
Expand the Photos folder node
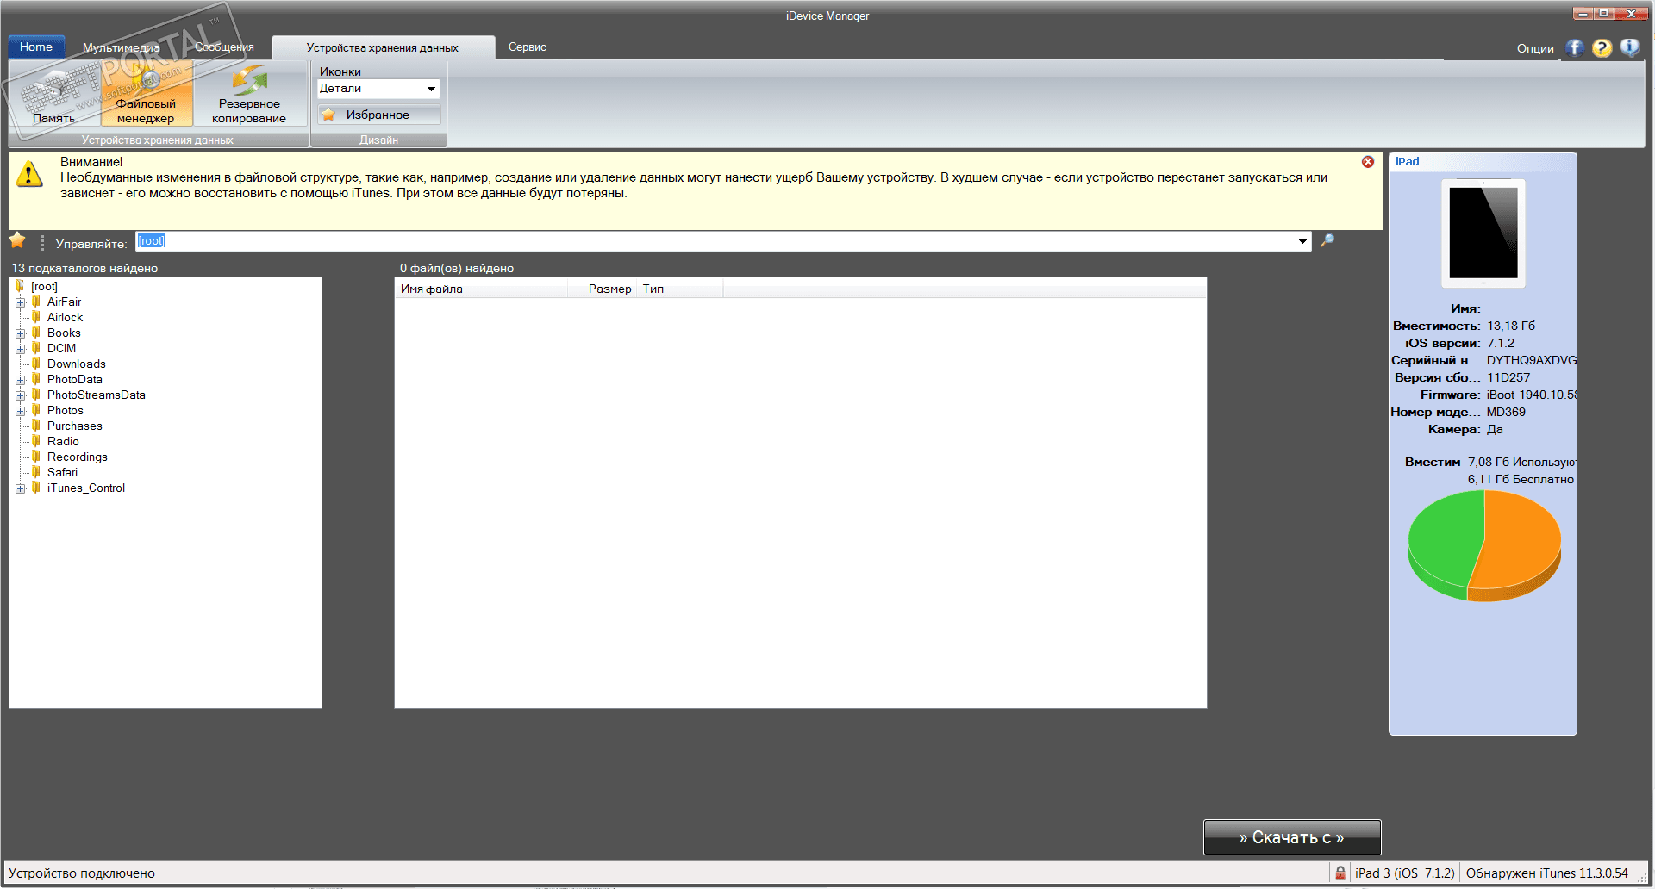pyautogui.click(x=20, y=411)
